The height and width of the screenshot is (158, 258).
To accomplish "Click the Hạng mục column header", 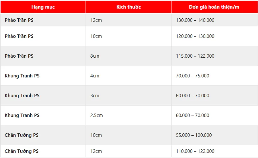I will coord(43,7).
